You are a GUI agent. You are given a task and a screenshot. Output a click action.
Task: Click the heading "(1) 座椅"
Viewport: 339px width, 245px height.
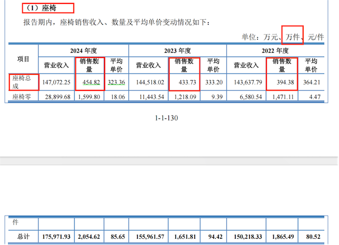41,8
